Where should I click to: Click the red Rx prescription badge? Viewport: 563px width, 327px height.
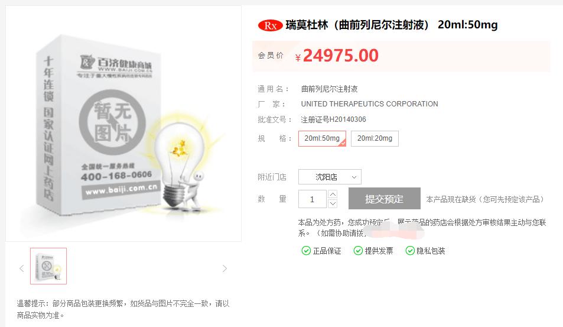coord(270,25)
